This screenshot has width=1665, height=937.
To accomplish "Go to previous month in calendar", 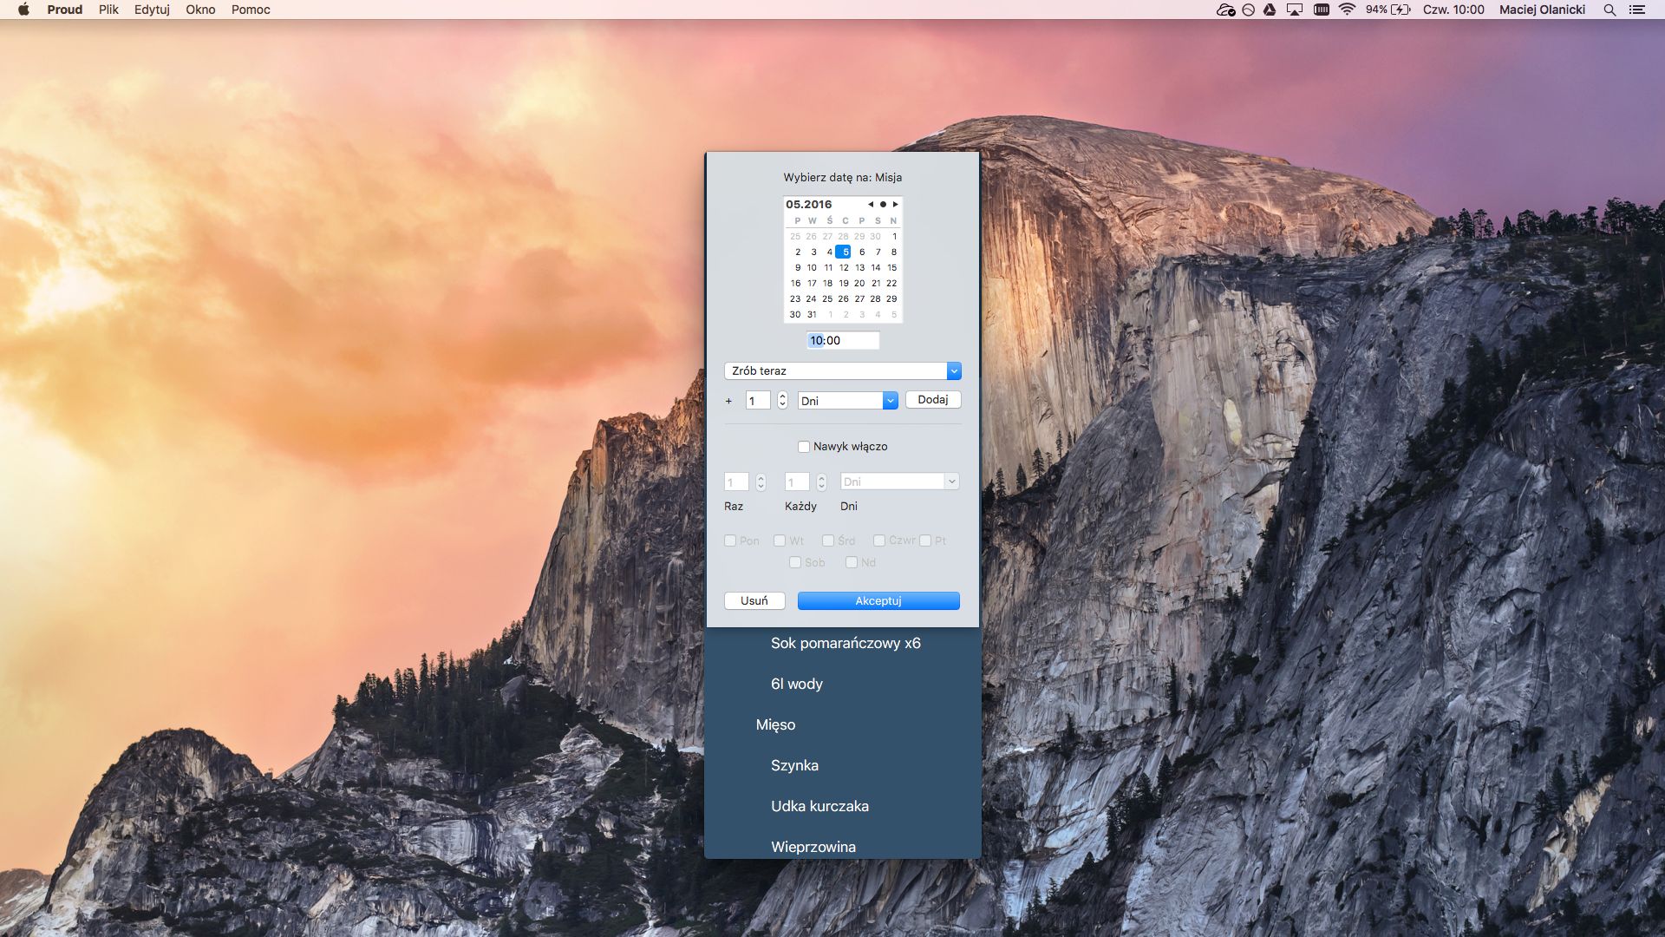I will (870, 205).
